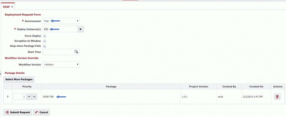Collapse the left side panel handle
286x117 pixels.
tap(1, 73)
